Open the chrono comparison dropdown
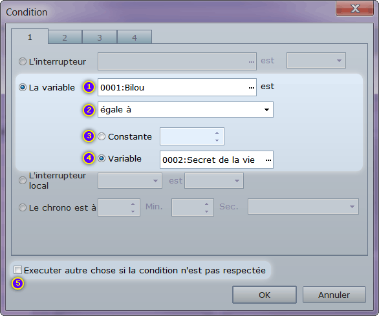This screenshot has height=316, width=379. (x=303, y=207)
